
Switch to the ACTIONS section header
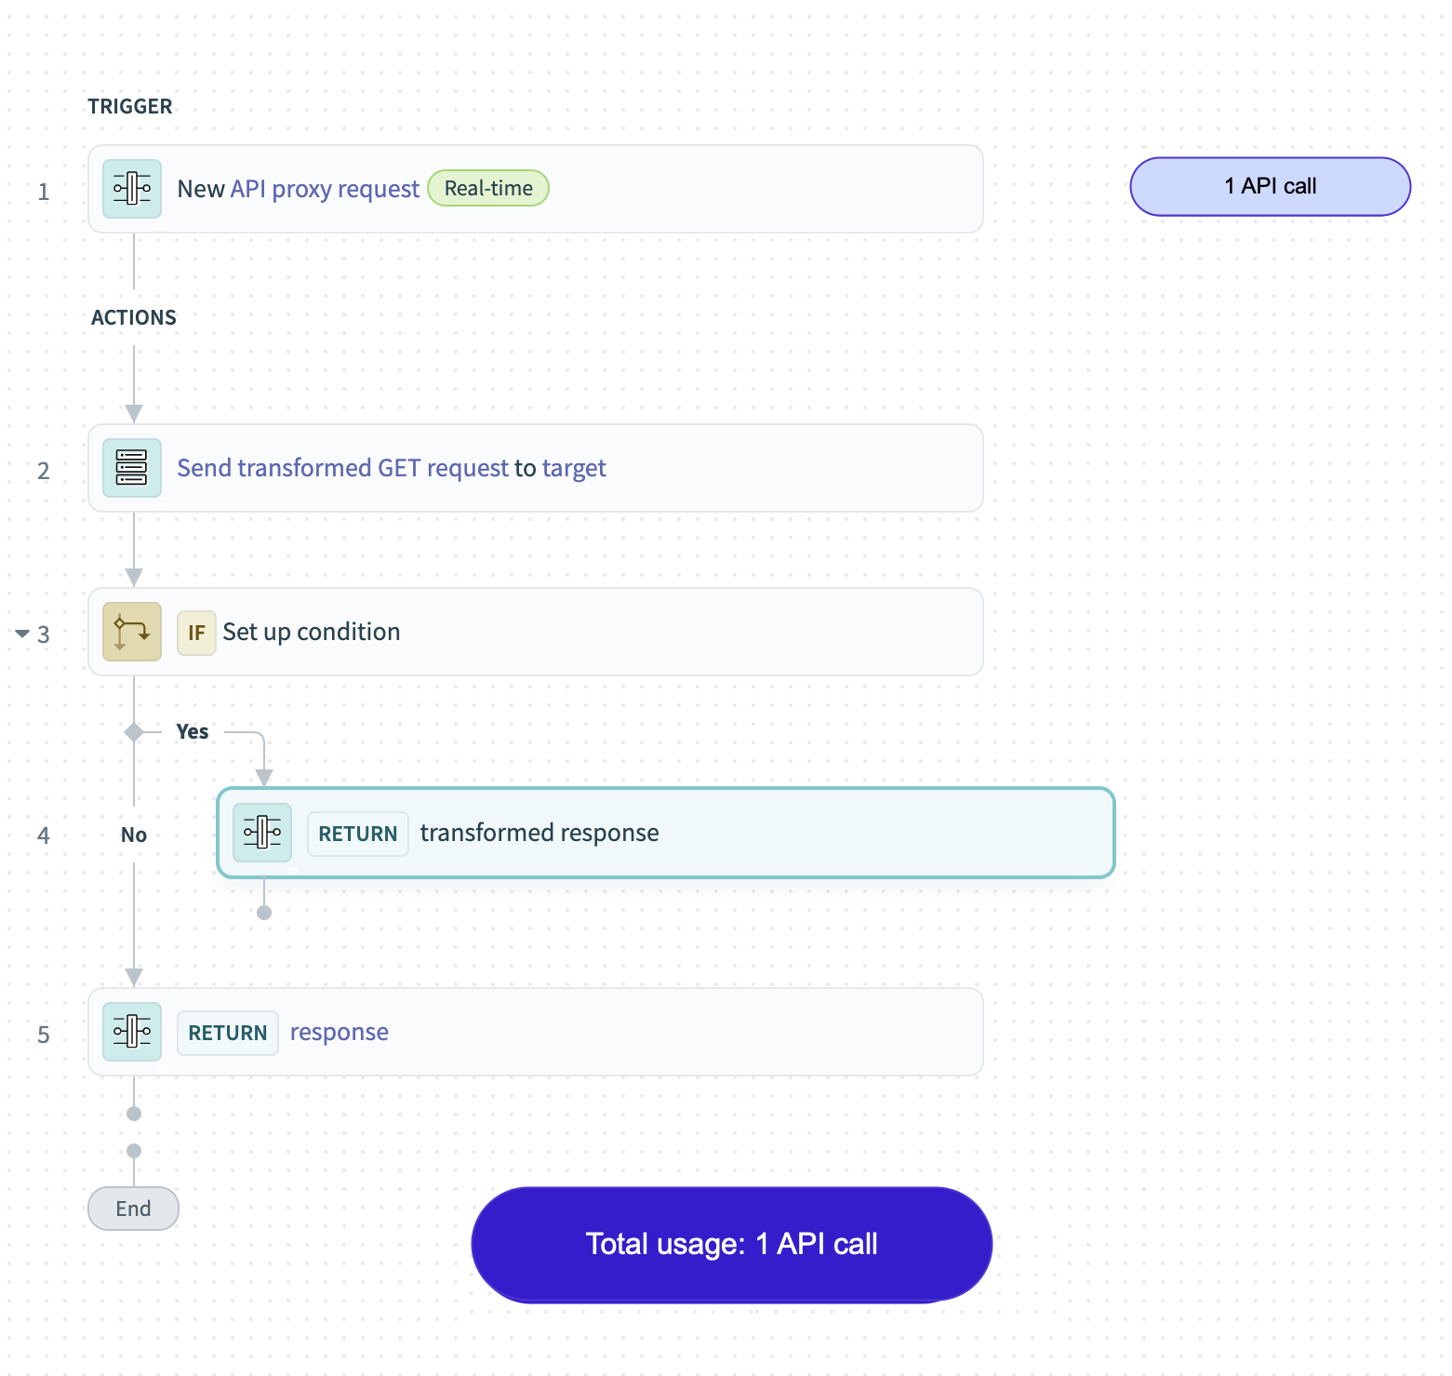[x=133, y=317]
